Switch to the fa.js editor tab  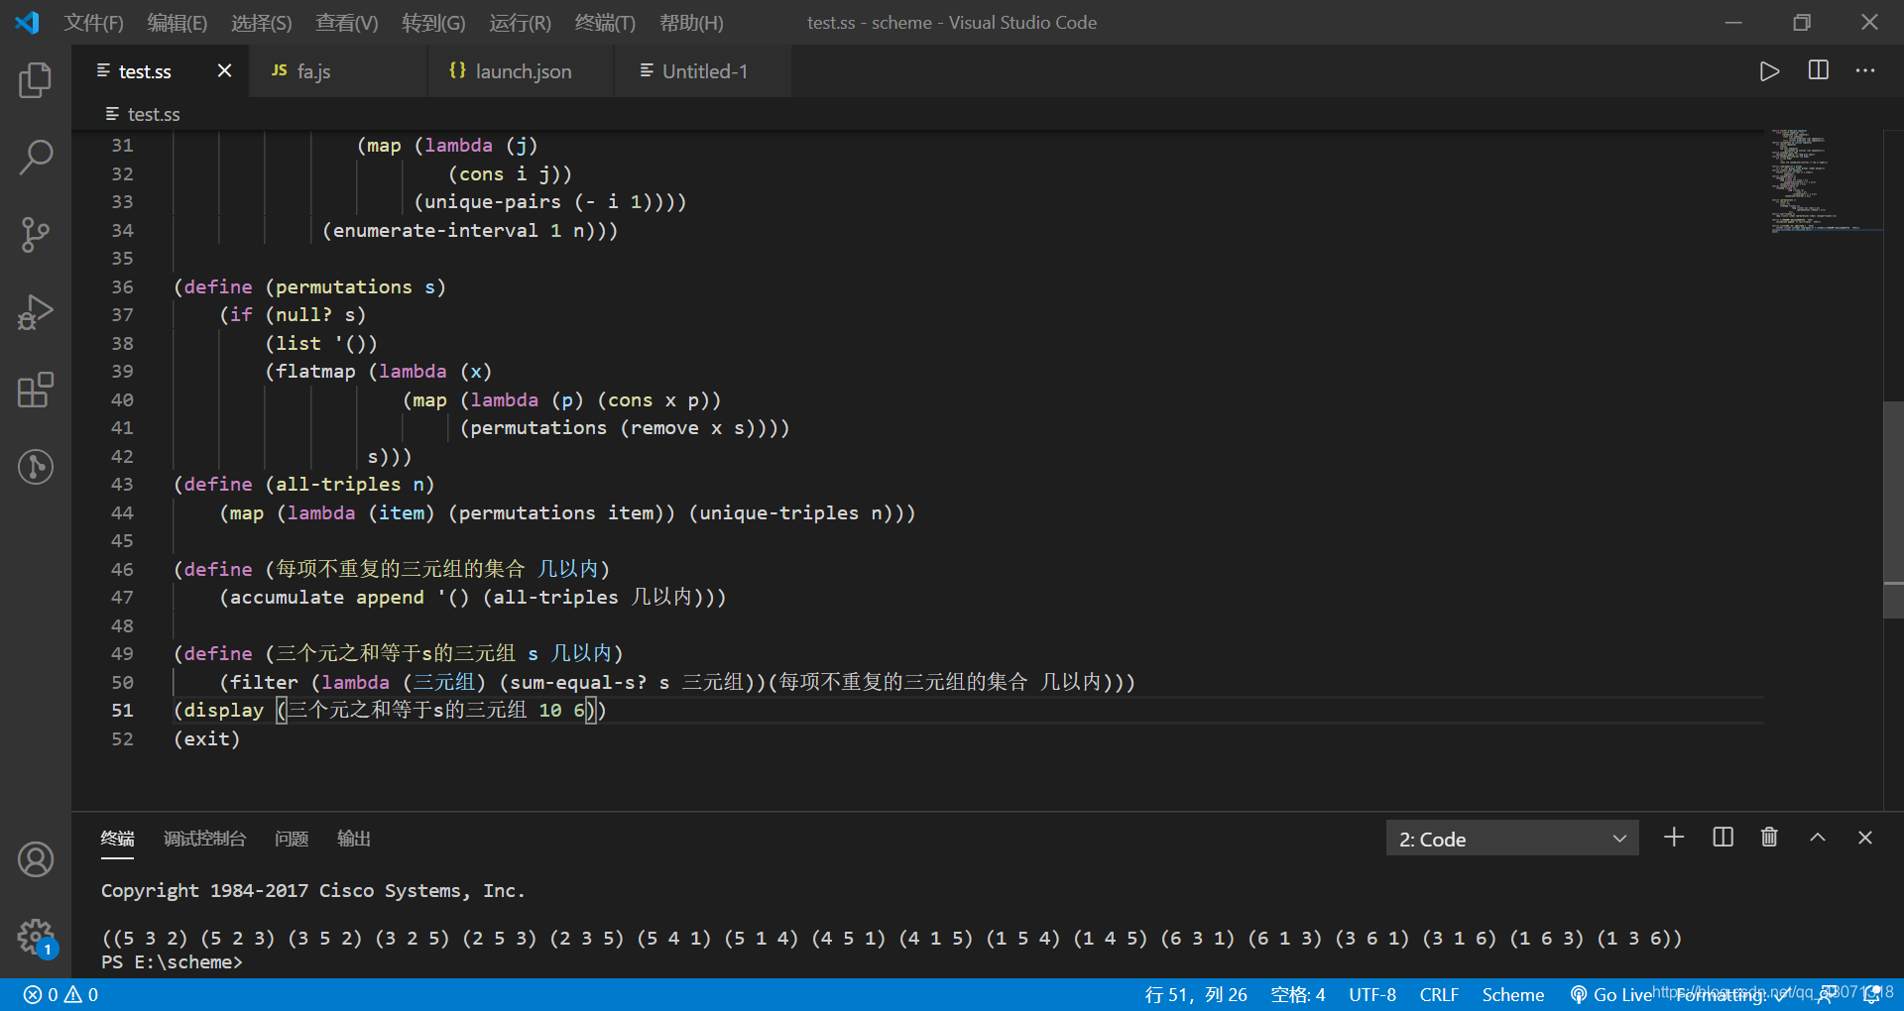click(x=338, y=71)
